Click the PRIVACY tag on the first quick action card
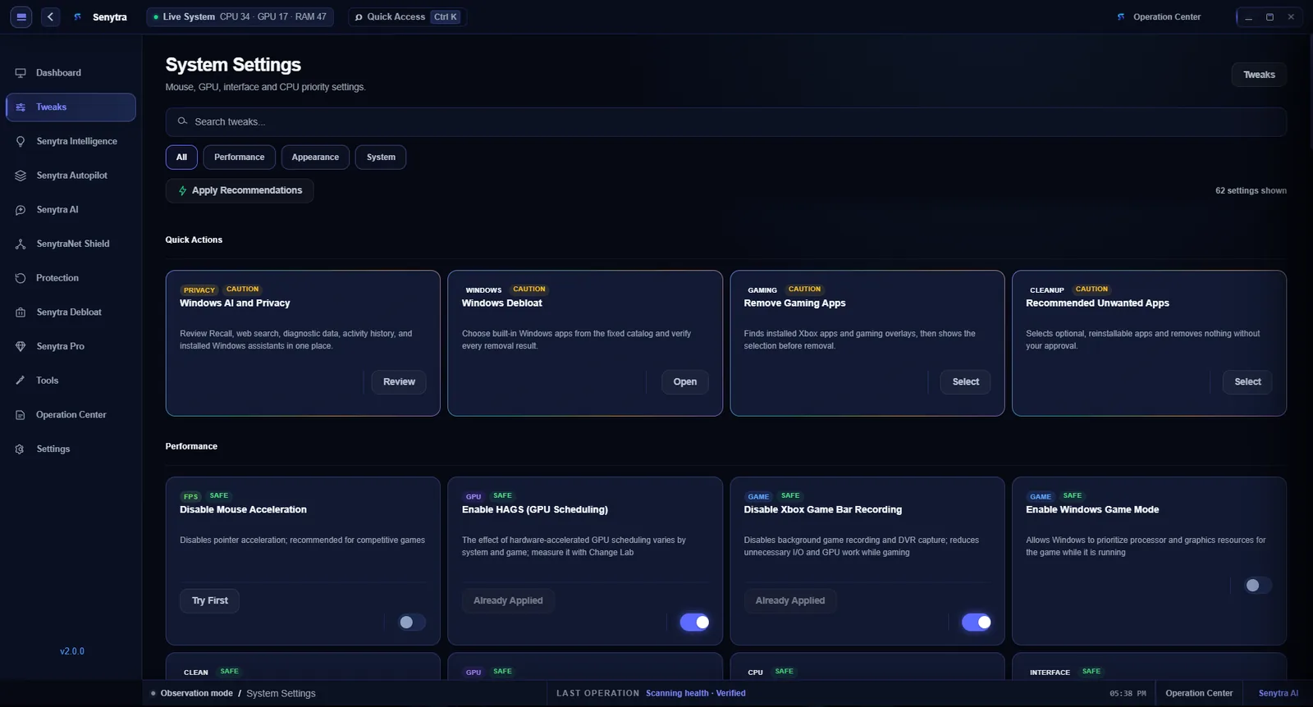The height and width of the screenshot is (707, 1313). click(199, 290)
